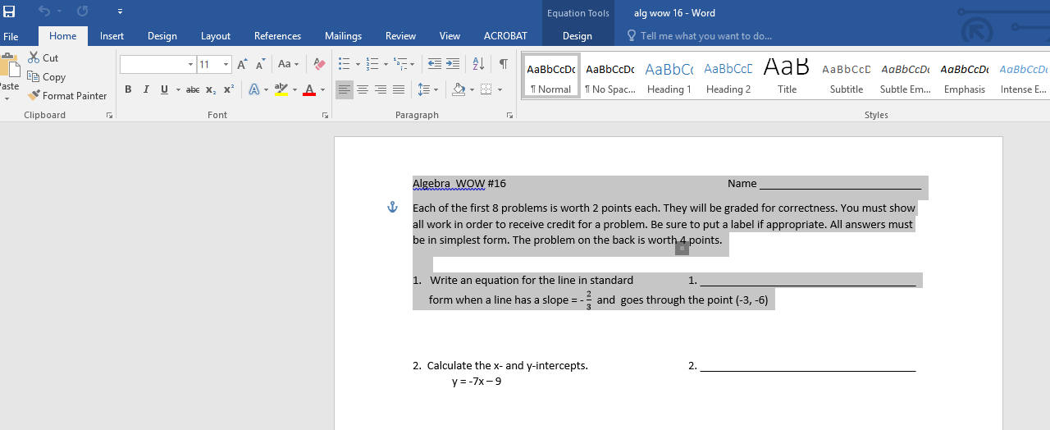The width and height of the screenshot is (1050, 430).
Task: Open Change Case Aa menu
Action: [287, 64]
